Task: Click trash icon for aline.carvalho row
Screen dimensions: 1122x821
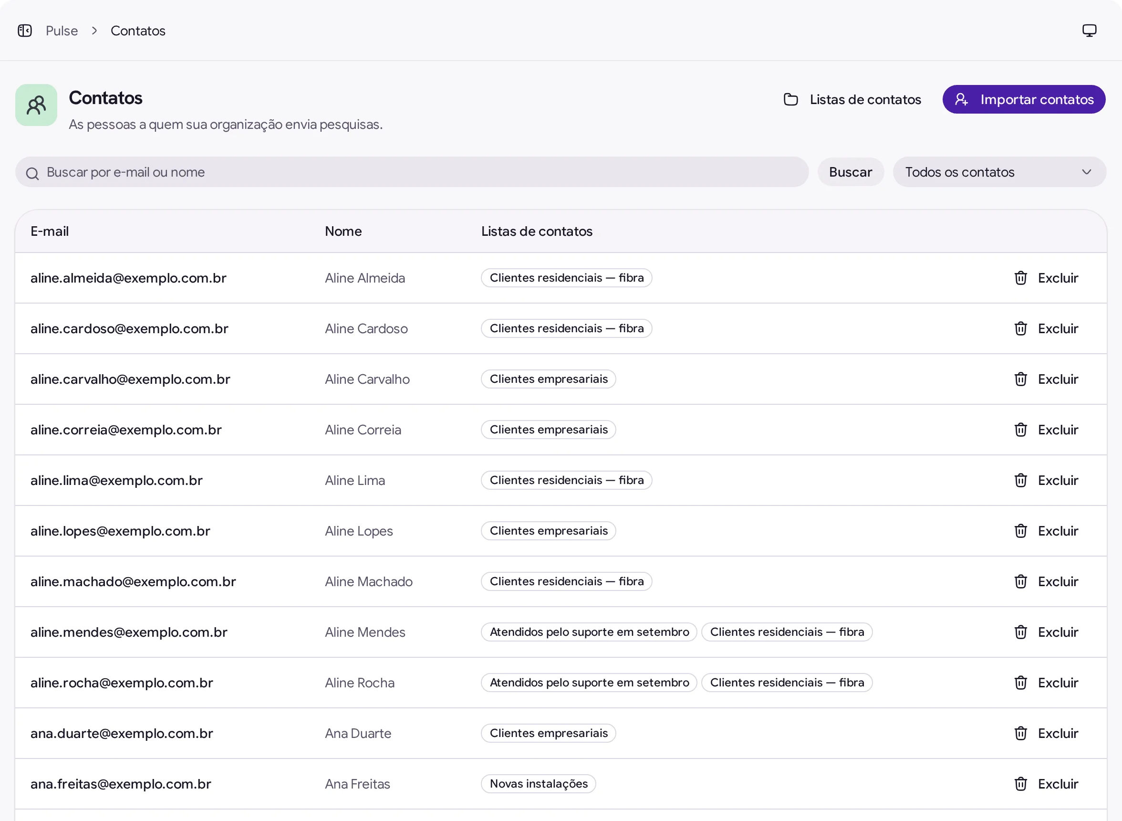Action: [1021, 379]
